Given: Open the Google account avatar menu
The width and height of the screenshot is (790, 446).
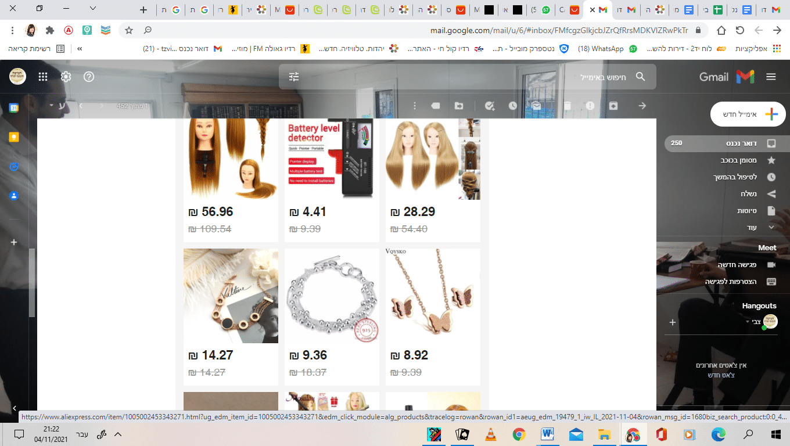Looking at the screenshot, I should pyautogui.click(x=17, y=76).
